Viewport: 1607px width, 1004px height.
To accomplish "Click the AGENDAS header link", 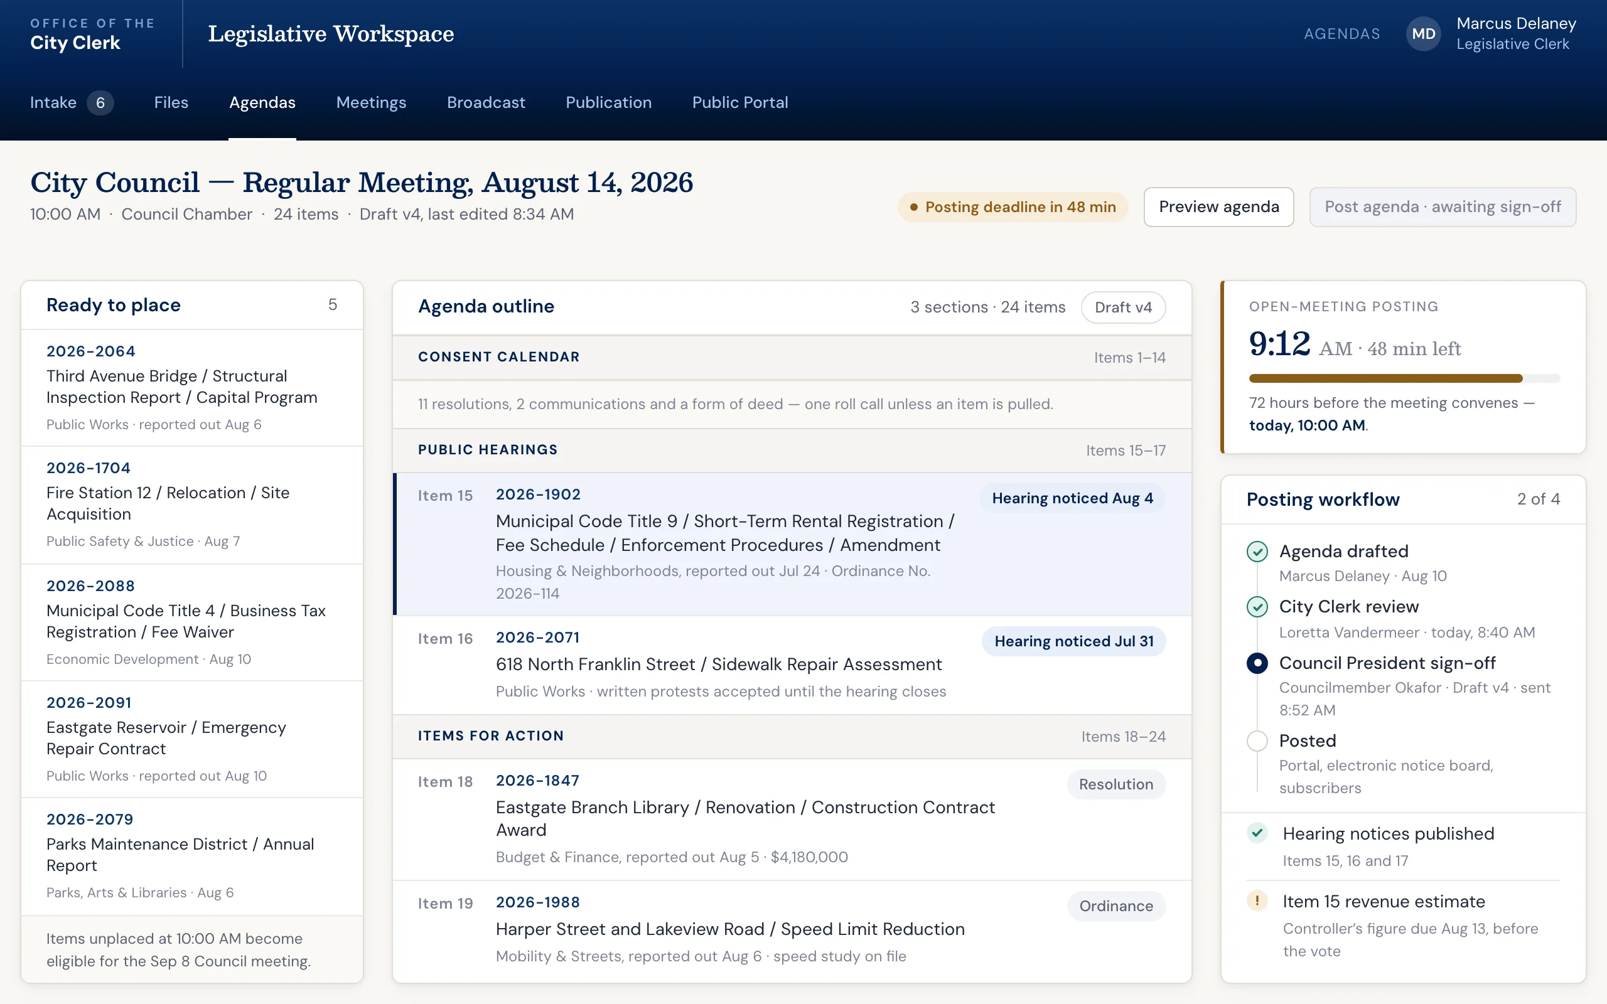I will (1342, 34).
